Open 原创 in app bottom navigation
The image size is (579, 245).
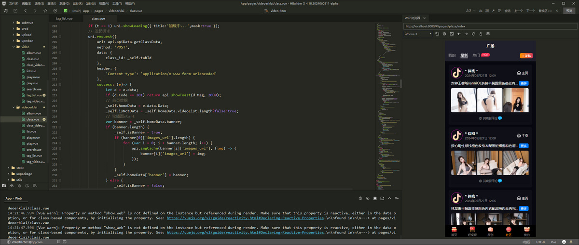(490, 232)
